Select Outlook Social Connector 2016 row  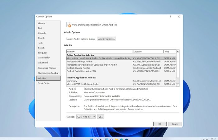tap(121, 71)
